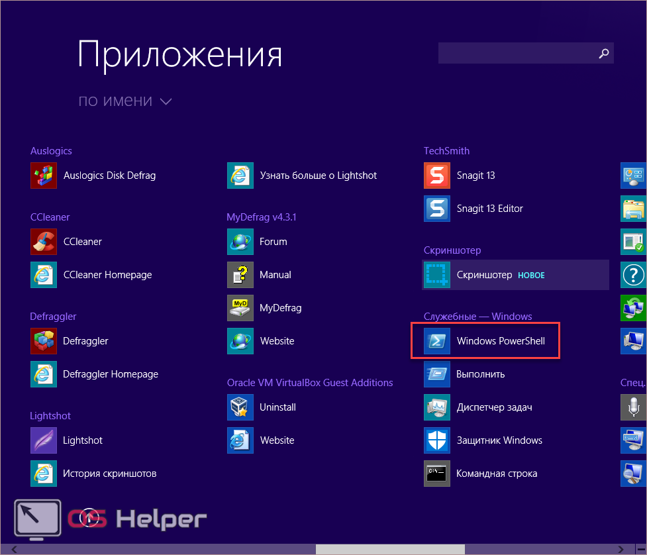Open Диспетчер задач icon

click(437, 407)
